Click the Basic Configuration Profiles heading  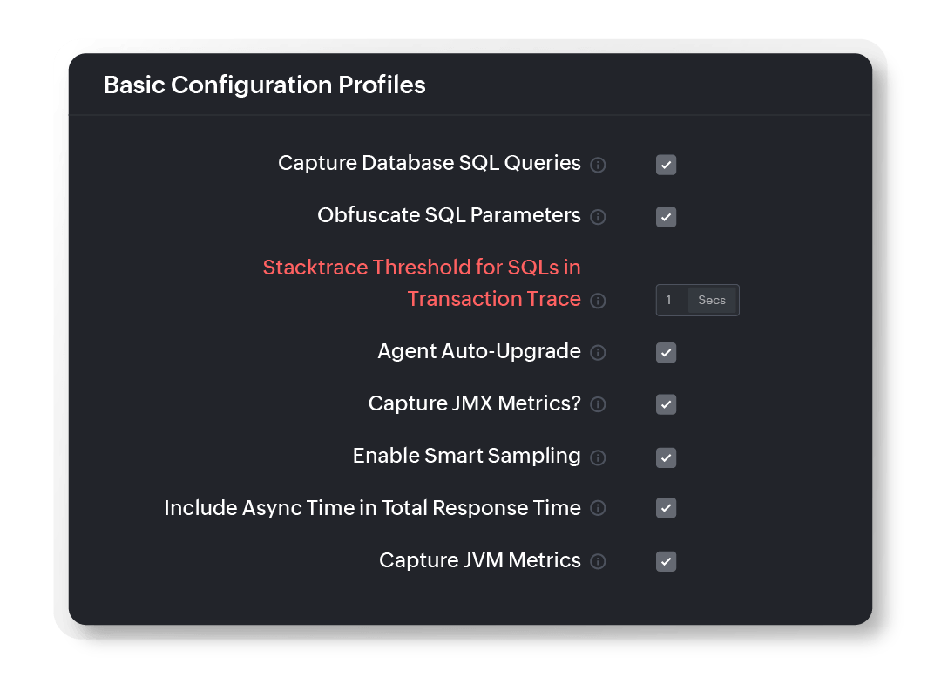pos(264,85)
